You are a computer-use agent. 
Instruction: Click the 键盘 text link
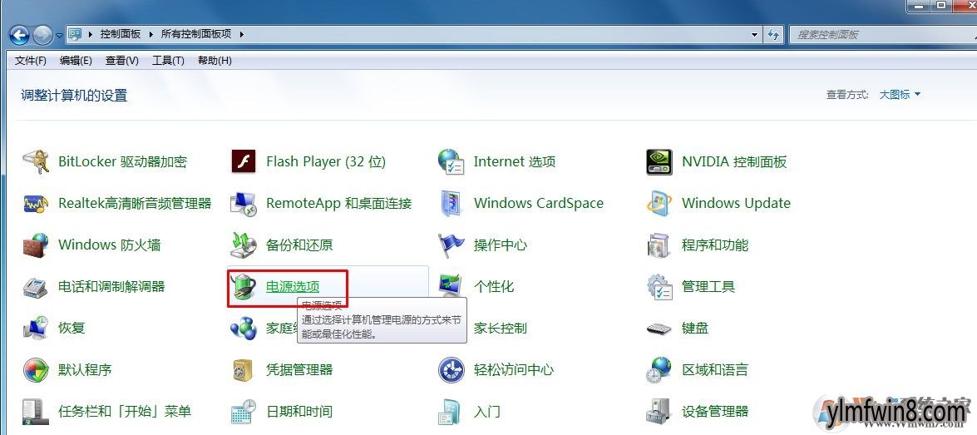click(695, 328)
